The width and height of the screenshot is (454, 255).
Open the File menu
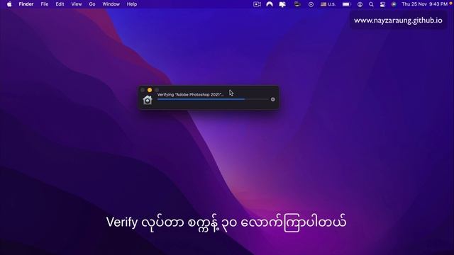point(44,4)
